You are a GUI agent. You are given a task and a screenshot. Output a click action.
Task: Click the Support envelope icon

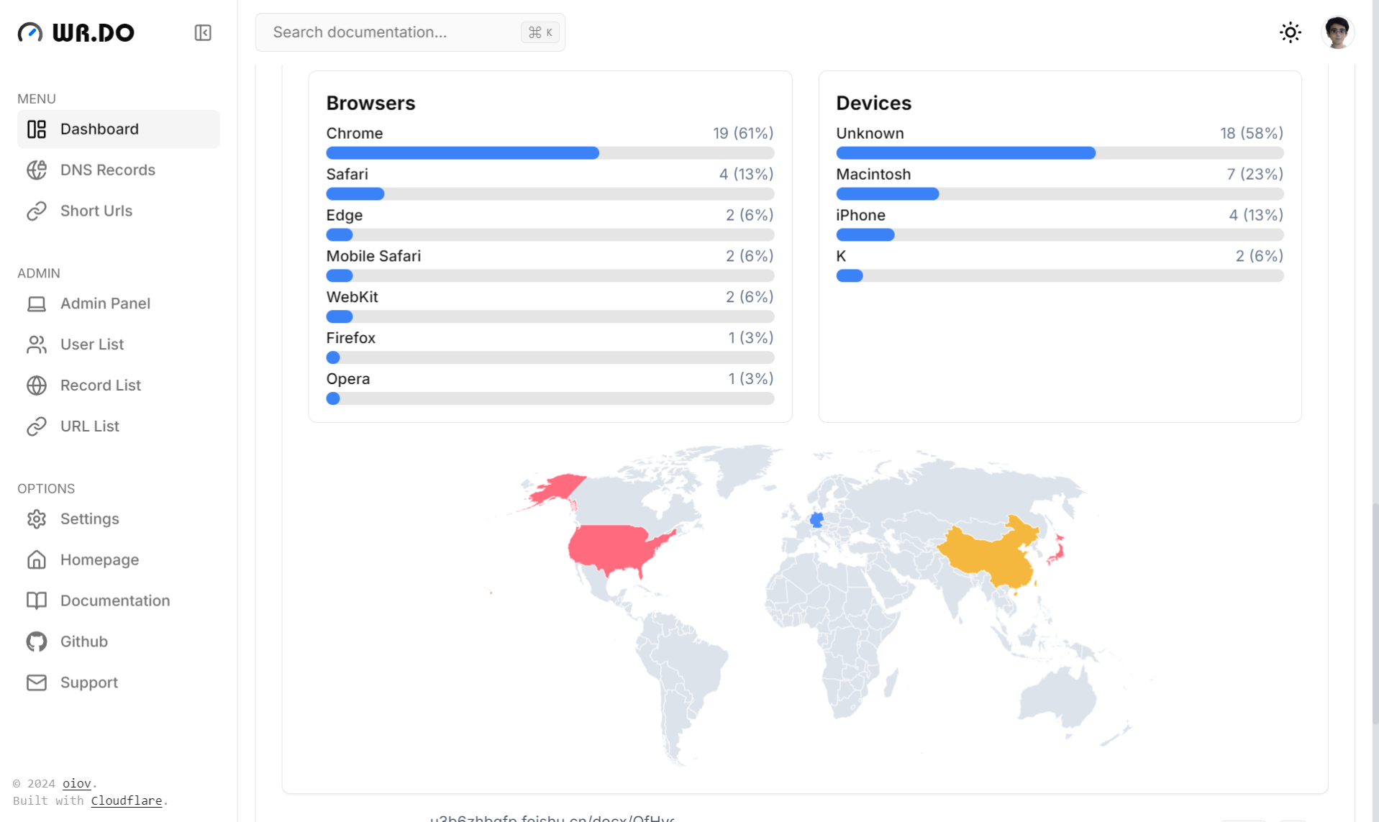tap(37, 682)
